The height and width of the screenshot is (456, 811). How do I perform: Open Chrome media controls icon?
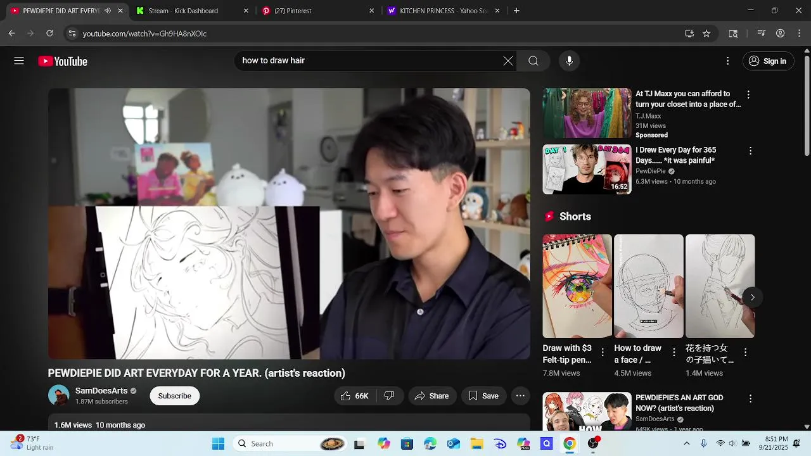coord(762,34)
